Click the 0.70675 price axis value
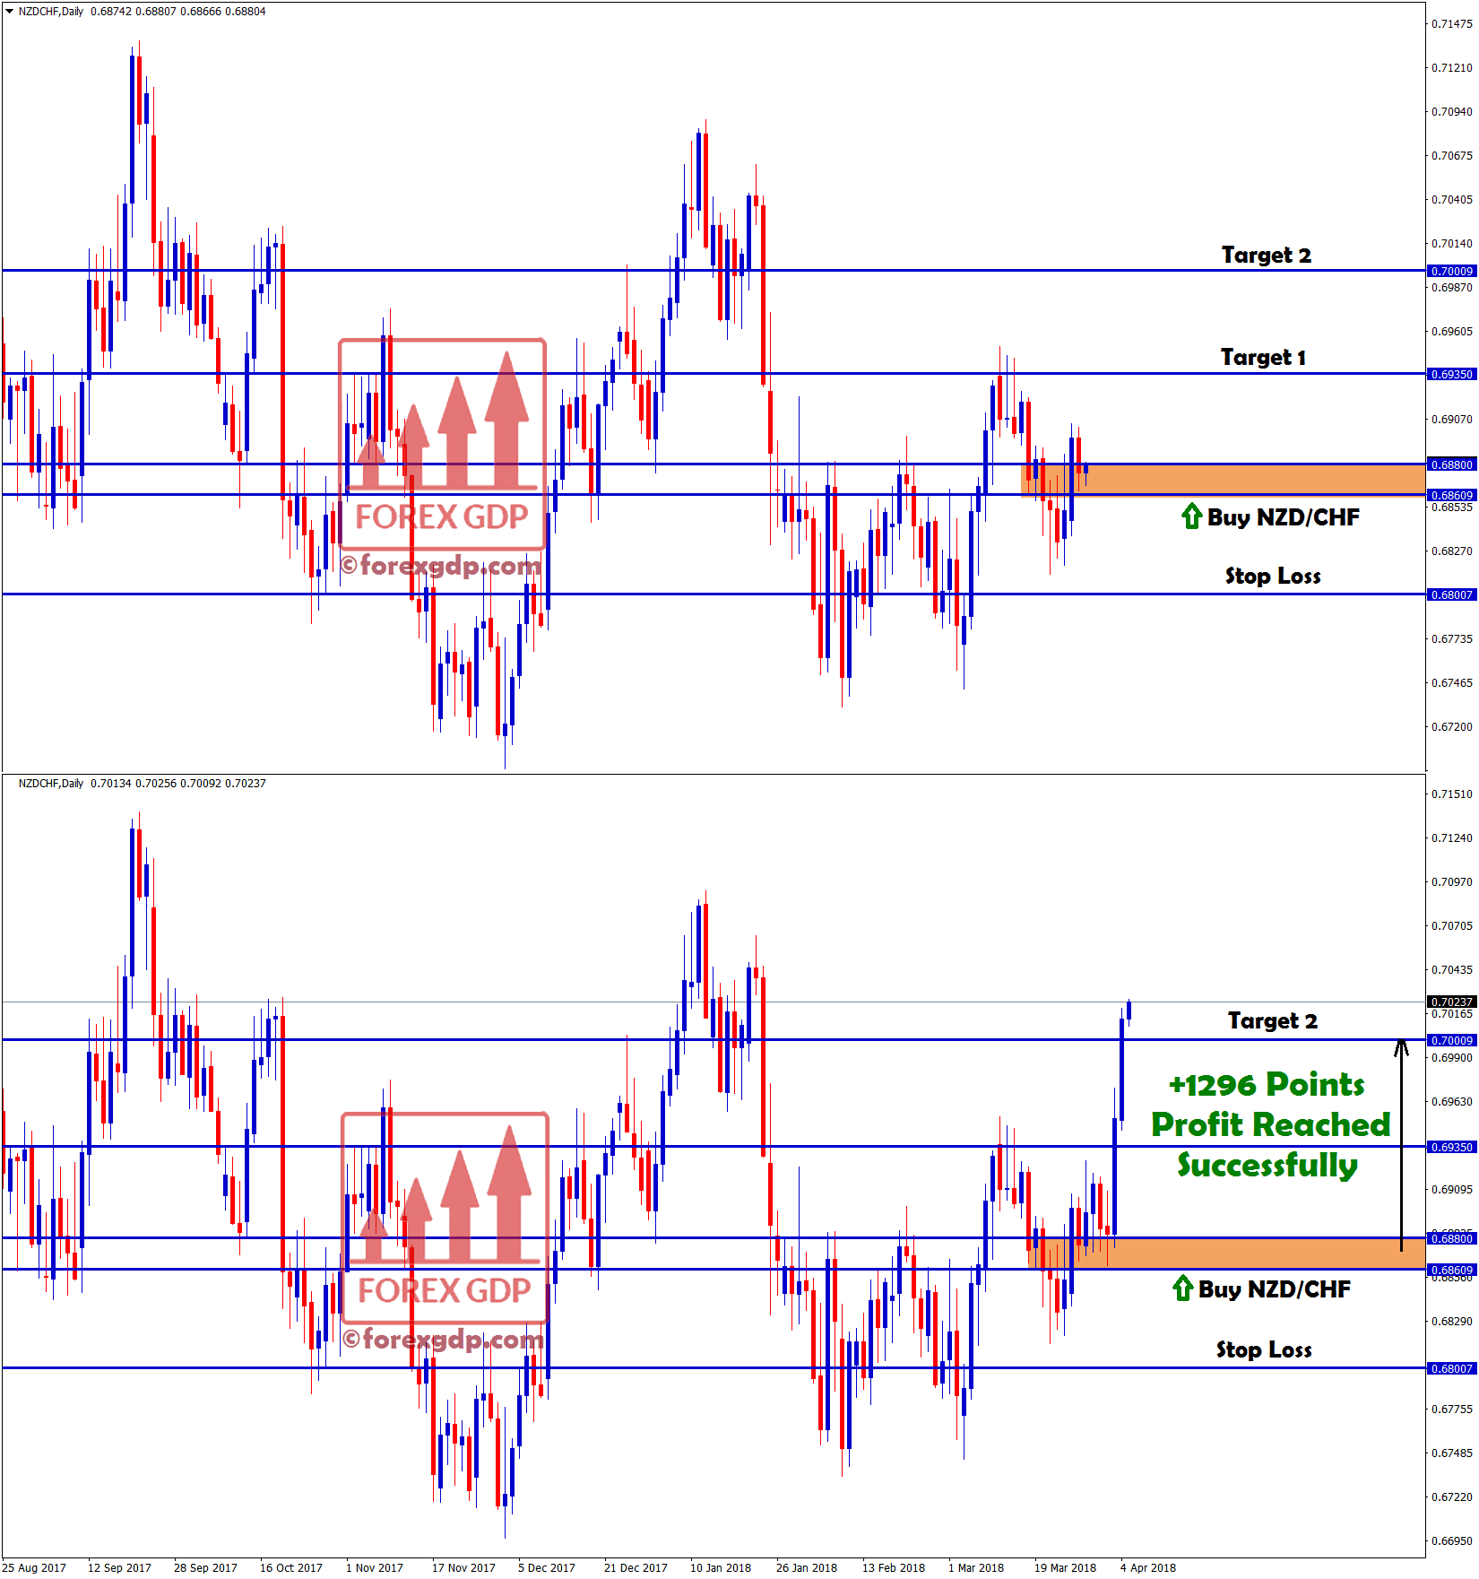The height and width of the screenshot is (1579, 1479). click(x=1452, y=156)
